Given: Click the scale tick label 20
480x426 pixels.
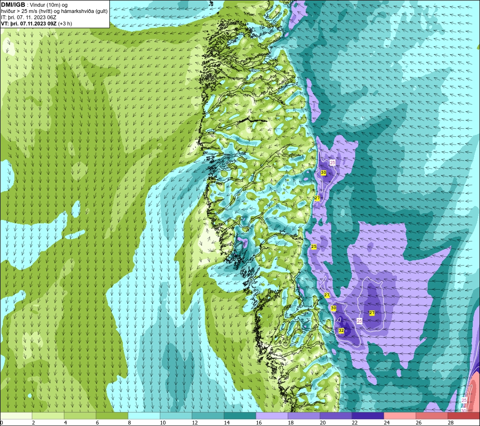Looking at the screenshot, I should 323,423.
